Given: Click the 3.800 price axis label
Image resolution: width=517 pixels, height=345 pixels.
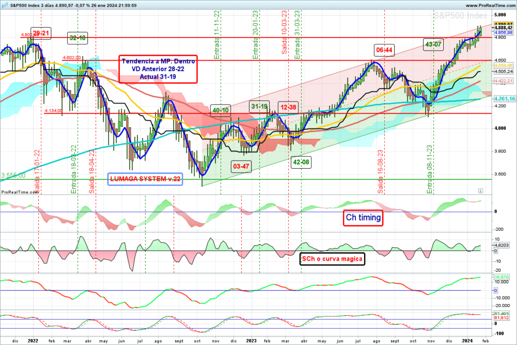Looking at the screenshot, I should click(x=500, y=152).
